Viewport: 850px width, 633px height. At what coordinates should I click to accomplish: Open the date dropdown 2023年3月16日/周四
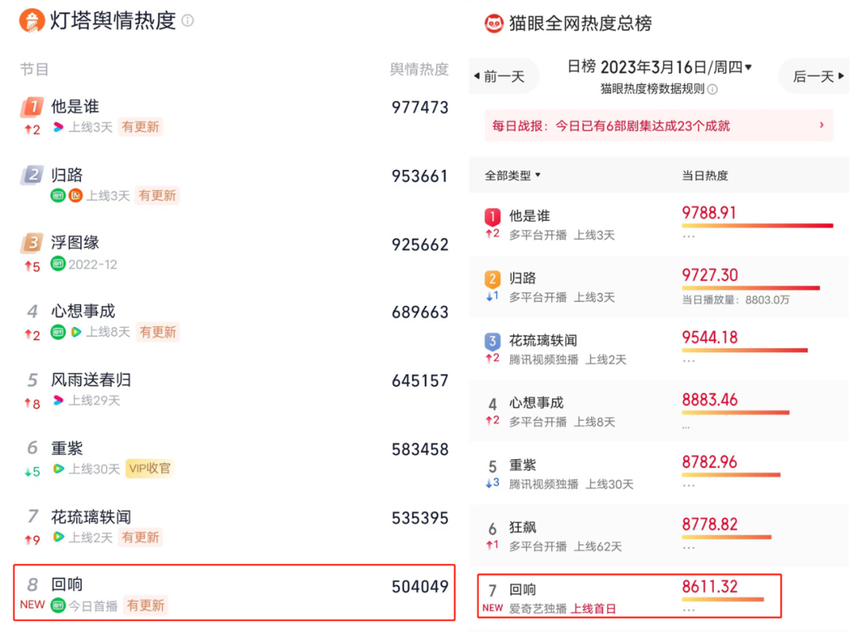[676, 68]
